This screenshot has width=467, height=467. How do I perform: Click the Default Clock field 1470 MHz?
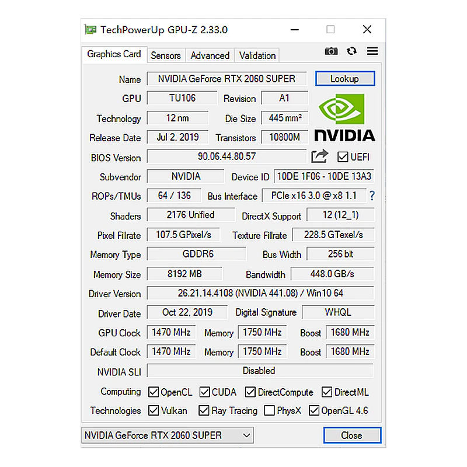[x=171, y=351]
